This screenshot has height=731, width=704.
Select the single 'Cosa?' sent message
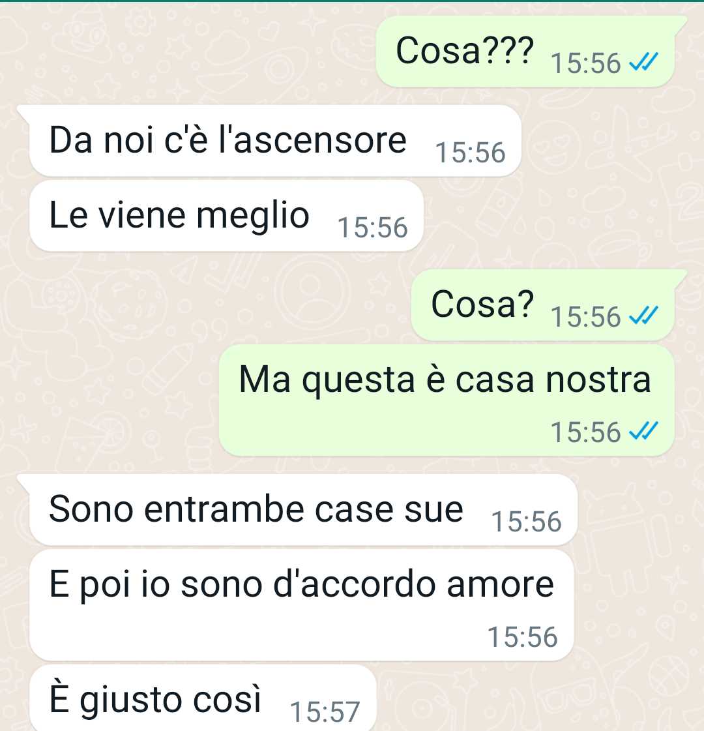[543, 305]
